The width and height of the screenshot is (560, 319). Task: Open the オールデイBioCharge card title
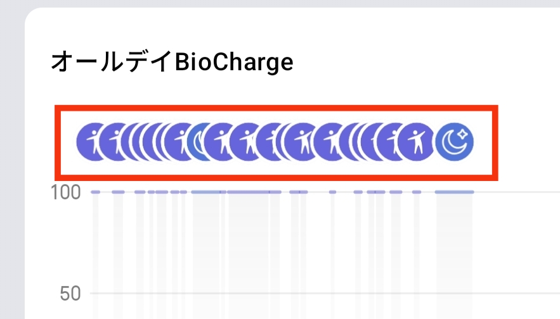click(x=172, y=61)
